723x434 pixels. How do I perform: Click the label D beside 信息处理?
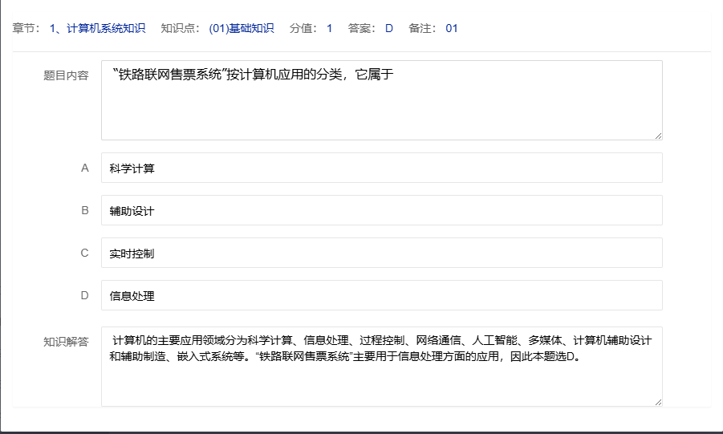tap(84, 296)
